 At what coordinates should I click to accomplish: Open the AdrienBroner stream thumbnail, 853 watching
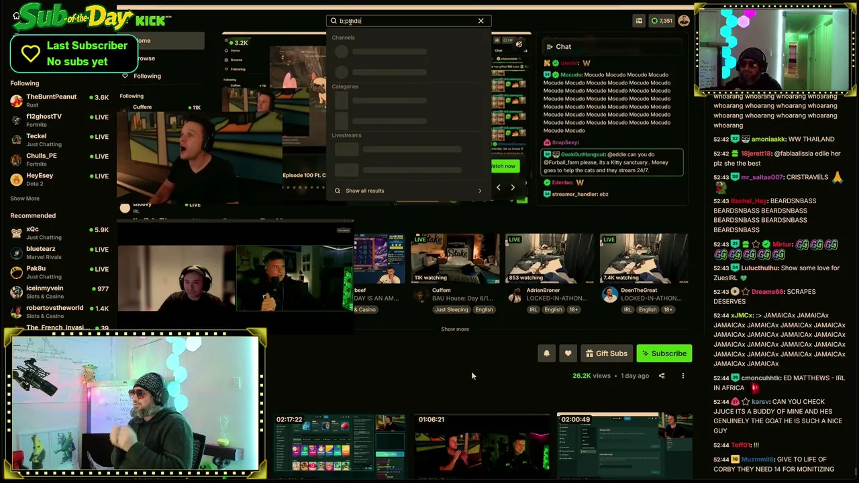tap(550, 258)
